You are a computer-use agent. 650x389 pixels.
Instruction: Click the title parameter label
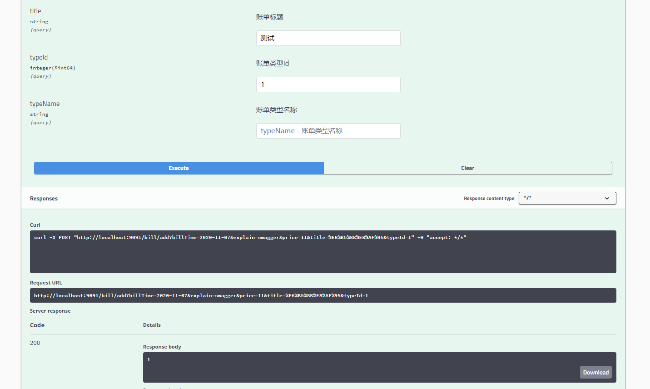(x=35, y=11)
